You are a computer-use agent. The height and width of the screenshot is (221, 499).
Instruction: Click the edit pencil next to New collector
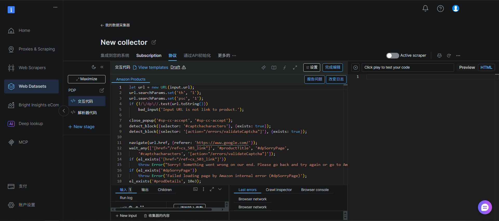[x=154, y=42]
